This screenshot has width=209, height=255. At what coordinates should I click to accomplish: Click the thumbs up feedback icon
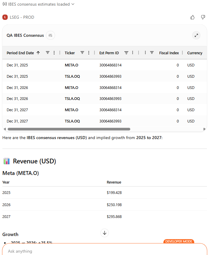192,17
